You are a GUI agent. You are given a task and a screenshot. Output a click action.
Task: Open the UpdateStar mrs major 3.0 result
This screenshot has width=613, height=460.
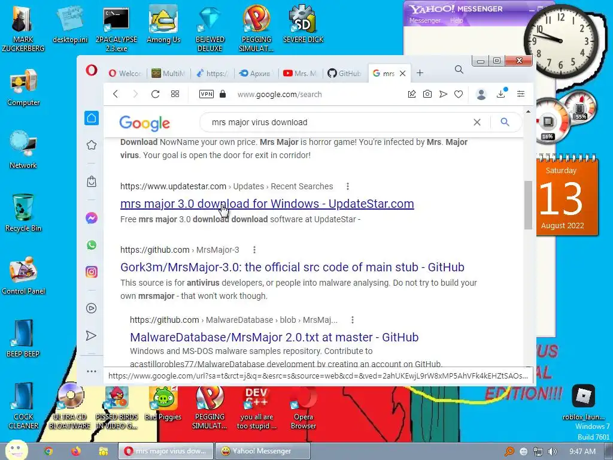pyautogui.click(x=267, y=204)
